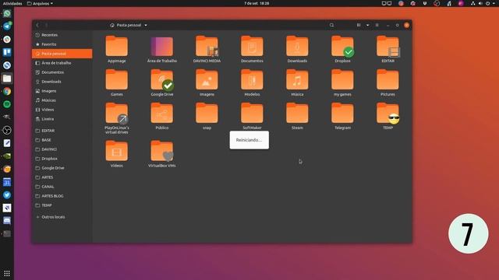Screen dimensions: 499x280
Task: Select the Dropbox folder with checkmark
Action: pyautogui.click(x=342, y=49)
